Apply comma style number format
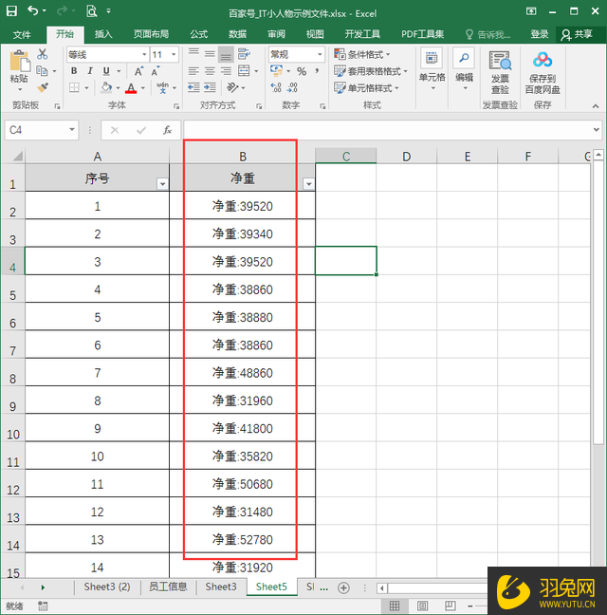The height and width of the screenshot is (615, 607). [317, 71]
